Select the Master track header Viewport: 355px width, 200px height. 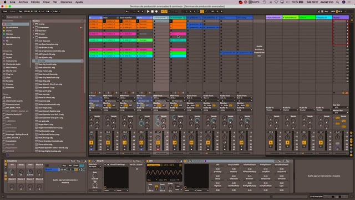(341, 17)
